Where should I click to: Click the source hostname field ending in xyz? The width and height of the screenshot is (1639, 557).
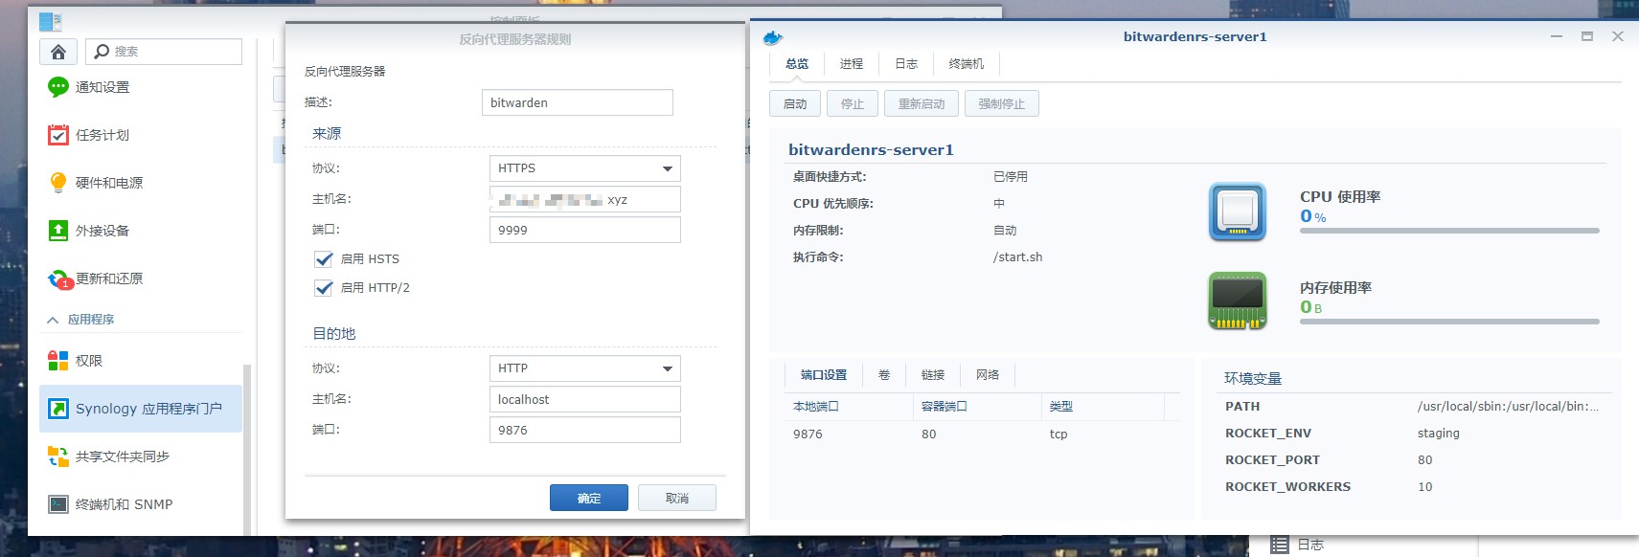coord(585,199)
